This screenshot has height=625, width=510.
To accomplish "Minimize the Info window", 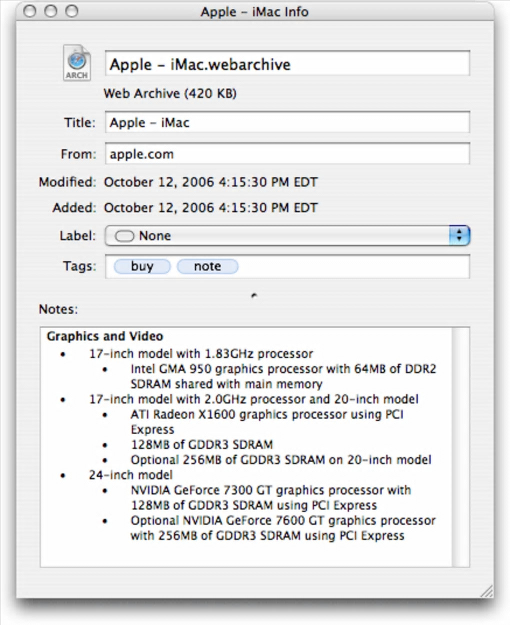I will 51,11.
